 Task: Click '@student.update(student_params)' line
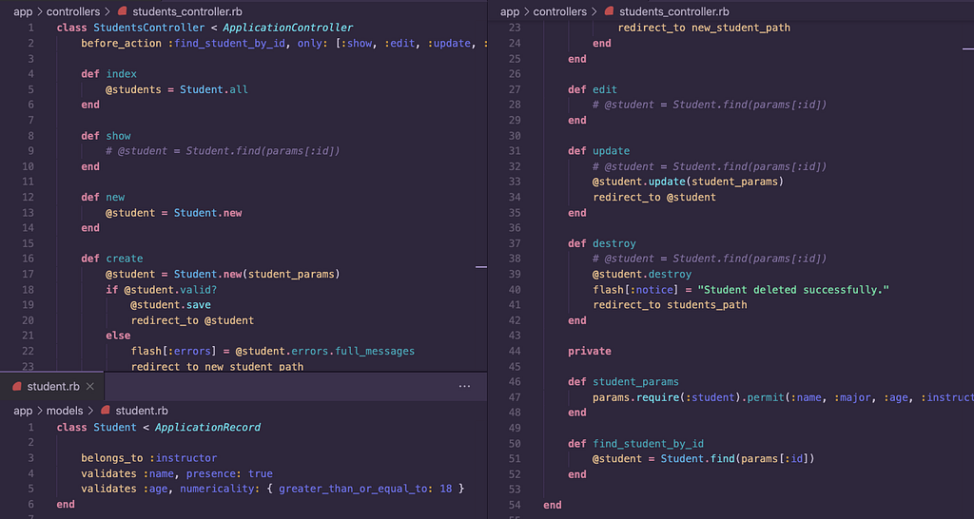tap(689, 182)
